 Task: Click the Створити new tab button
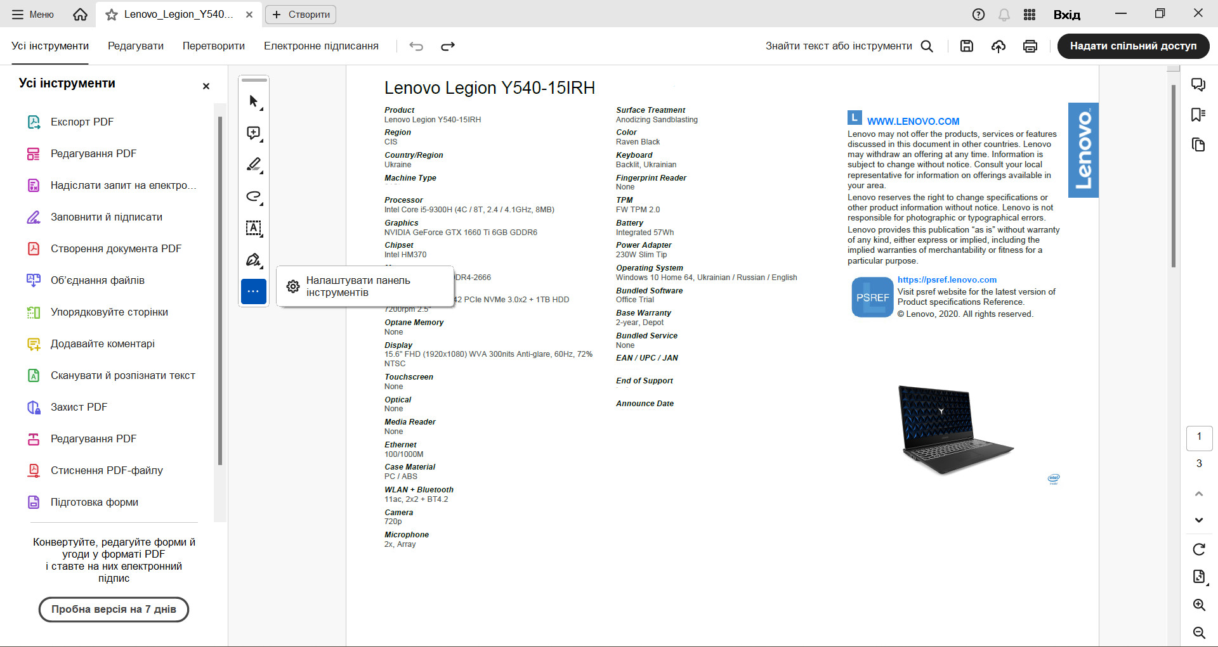(x=301, y=15)
